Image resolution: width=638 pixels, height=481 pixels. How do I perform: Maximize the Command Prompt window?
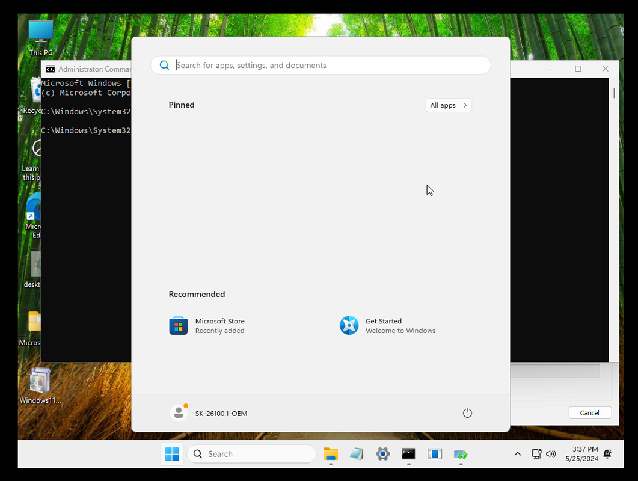(x=578, y=69)
